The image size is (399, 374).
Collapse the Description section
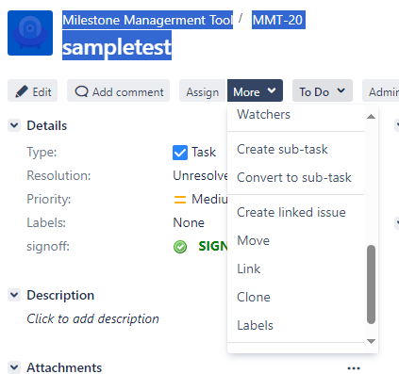14,295
